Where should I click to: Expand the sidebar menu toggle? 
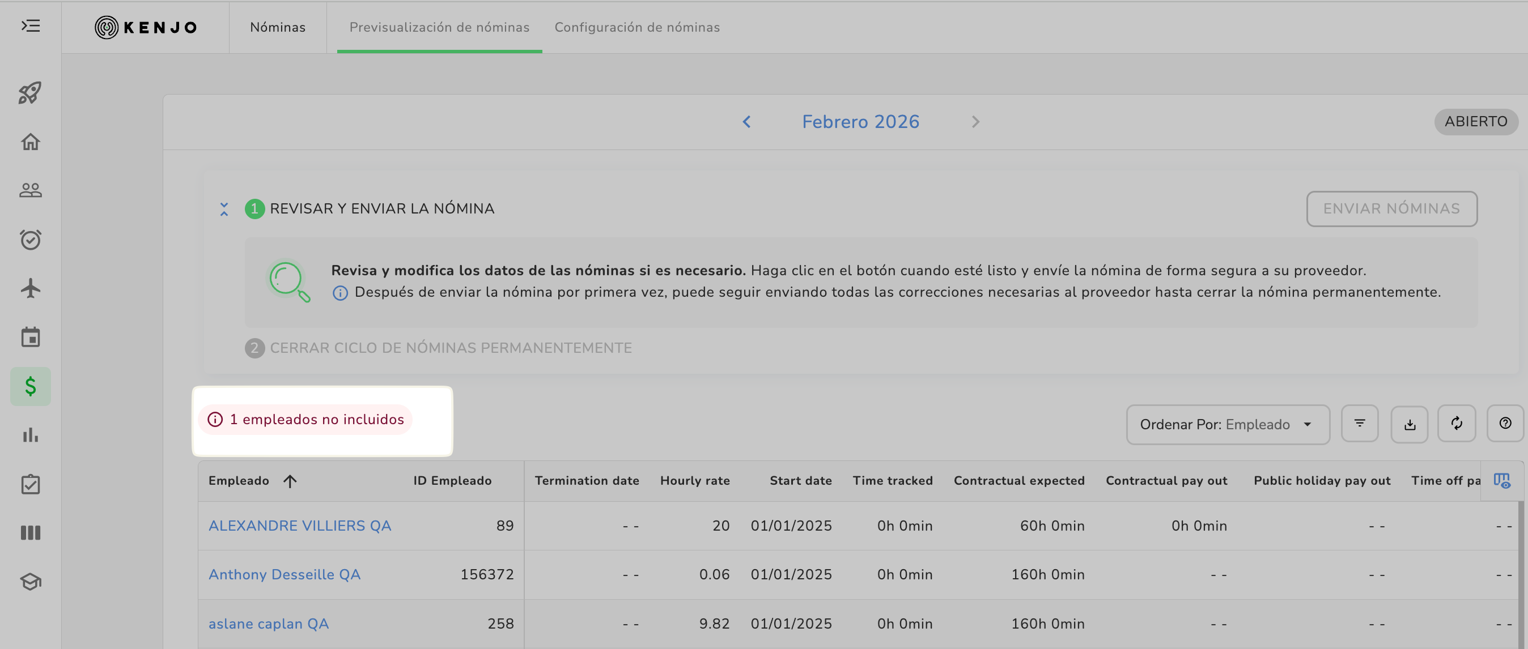click(x=30, y=26)
